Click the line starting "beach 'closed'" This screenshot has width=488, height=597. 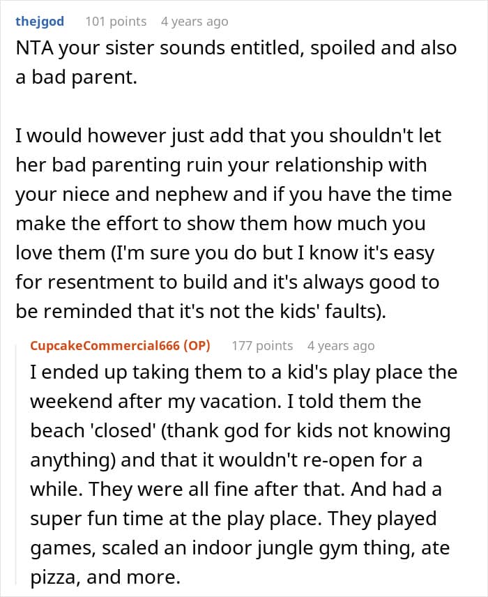click(241, 431)
